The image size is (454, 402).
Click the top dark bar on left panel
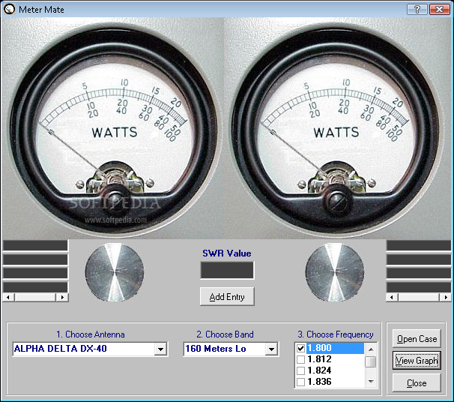pyautogui.click(x=35, y=245)
